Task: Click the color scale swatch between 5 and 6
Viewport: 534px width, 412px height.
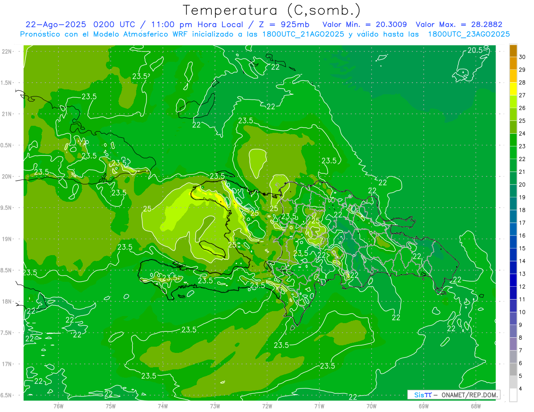Action: pos(513,370)
